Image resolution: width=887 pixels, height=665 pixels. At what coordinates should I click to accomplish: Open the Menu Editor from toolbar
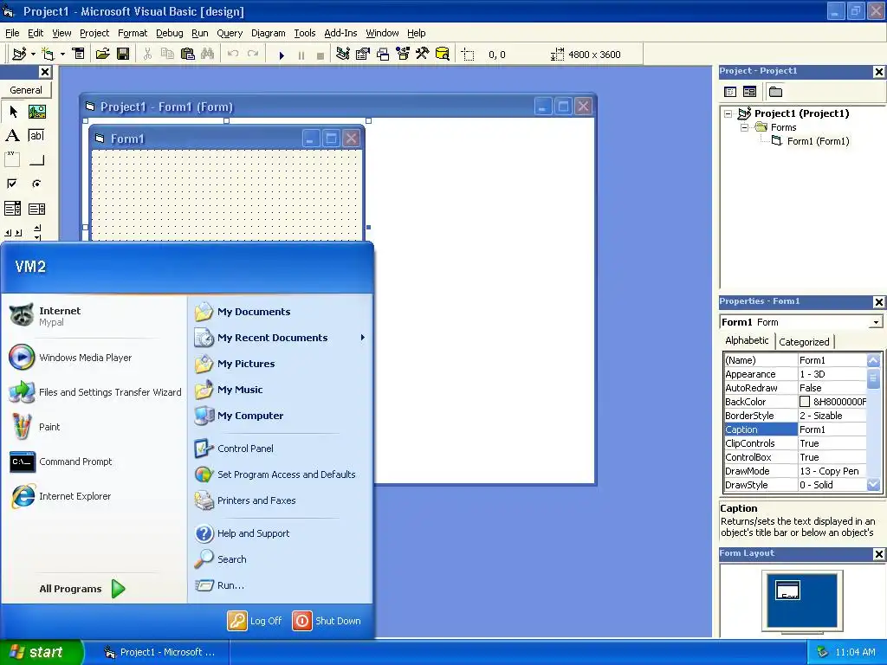pos(79,55)
